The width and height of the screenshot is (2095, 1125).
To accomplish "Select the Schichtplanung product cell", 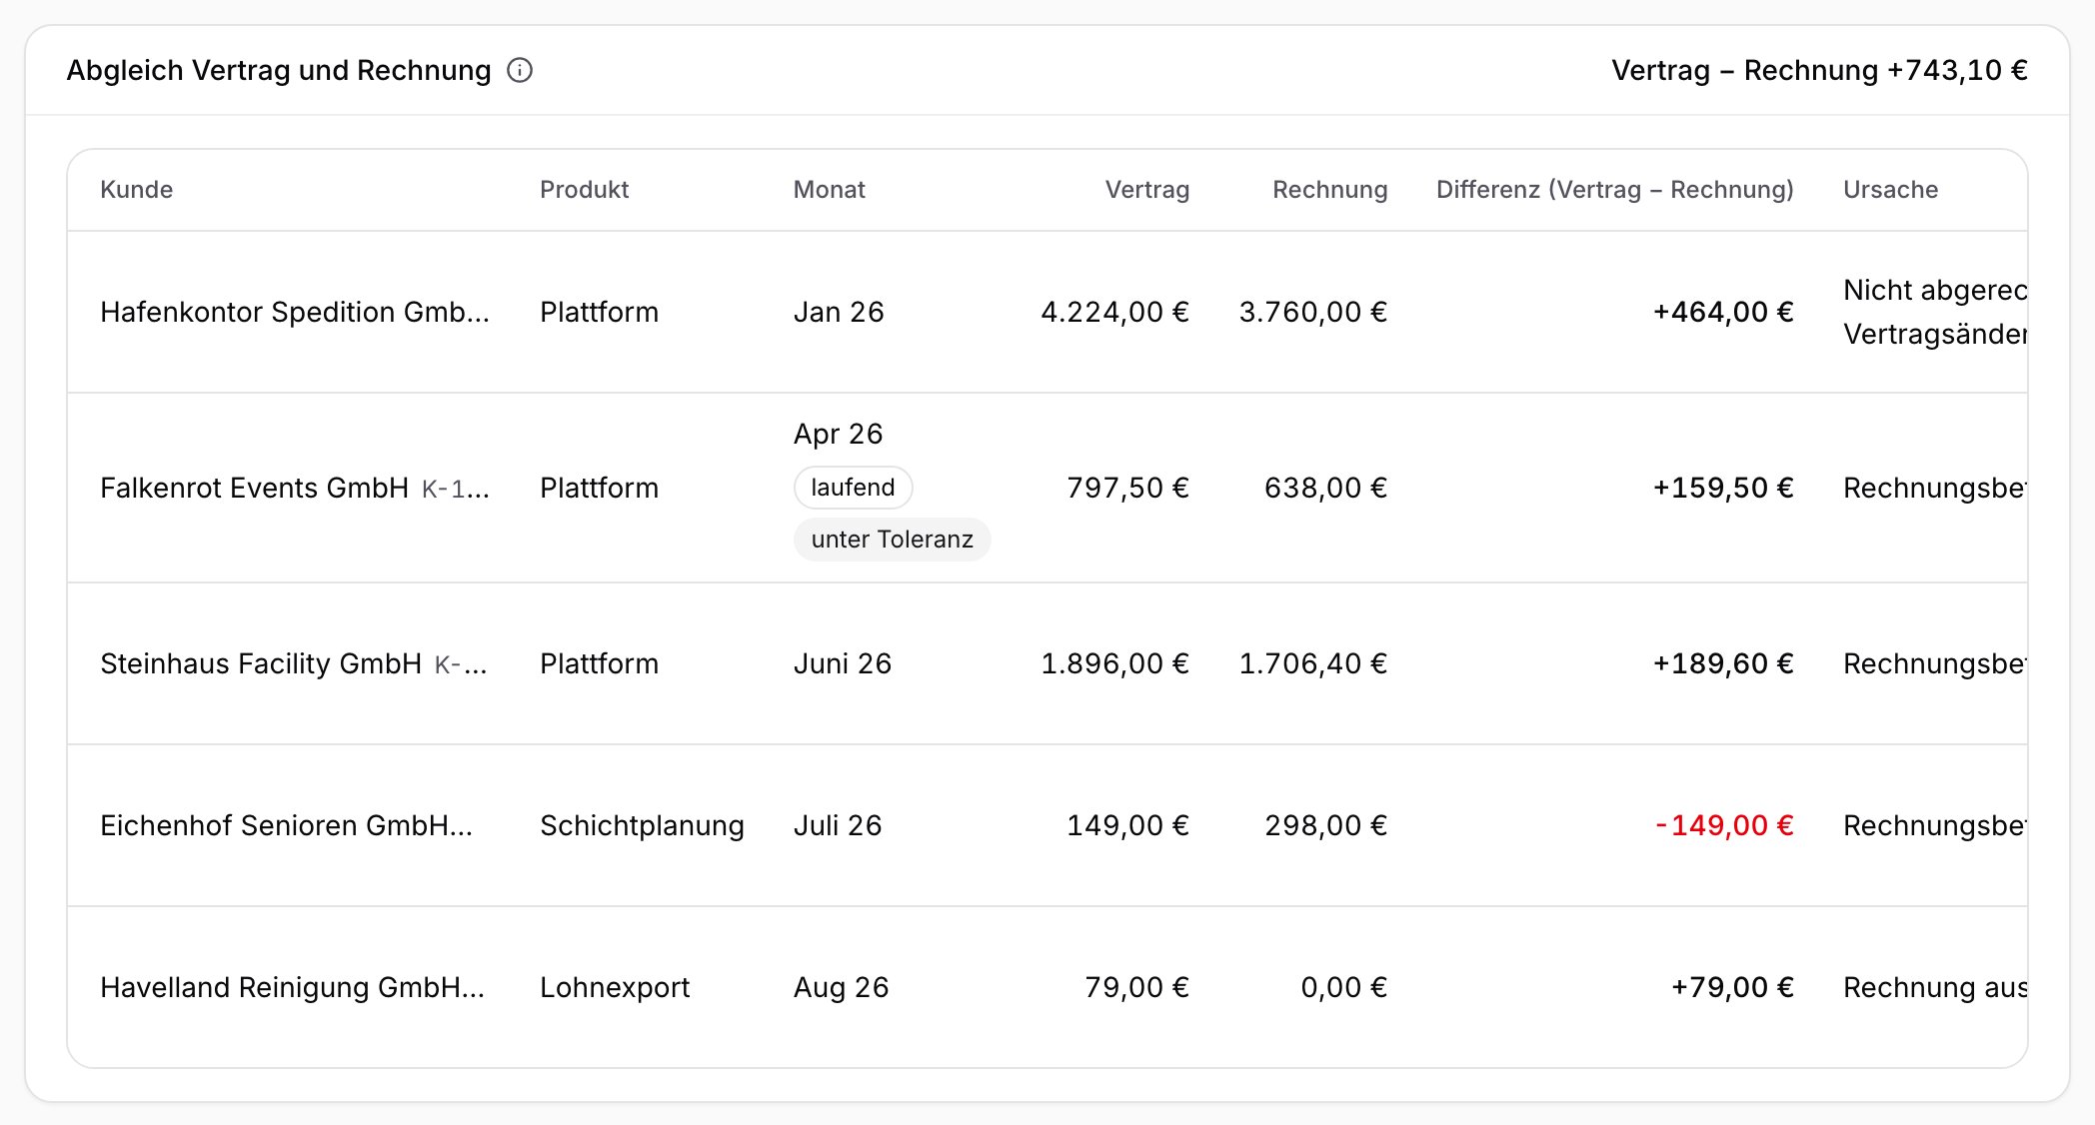I will pos(642,825).
